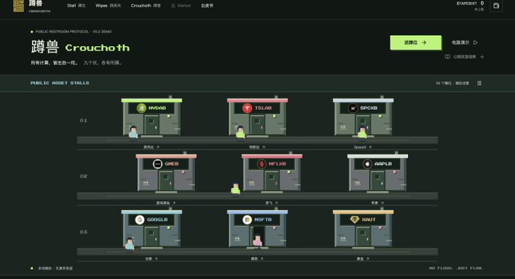Open the door of the SPCXB stall
The image size is (515, 279).
pos(363,126)
